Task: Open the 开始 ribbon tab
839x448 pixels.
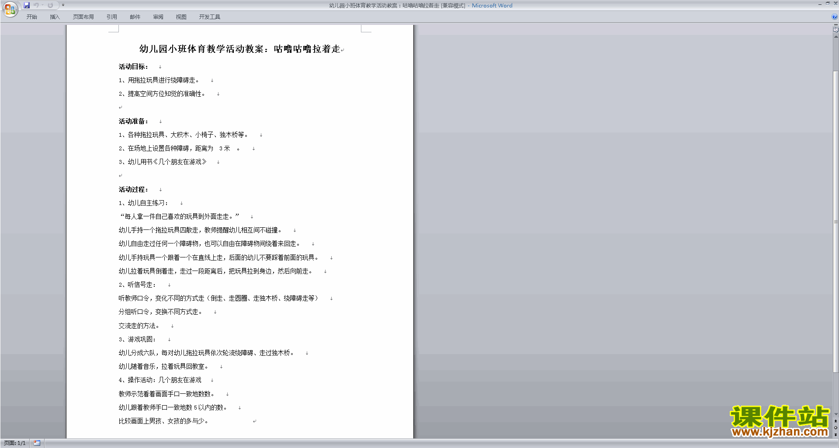Action: pyautogui.click(x=31, y=17)
